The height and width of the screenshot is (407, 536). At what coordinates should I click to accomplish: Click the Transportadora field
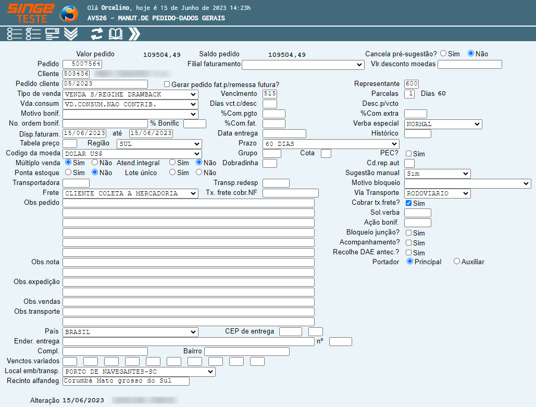coord(76,183)
